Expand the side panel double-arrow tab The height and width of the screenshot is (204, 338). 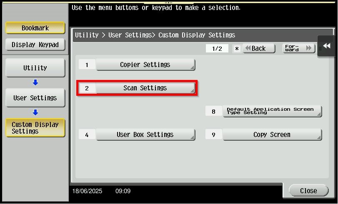[x=327, y=46]
